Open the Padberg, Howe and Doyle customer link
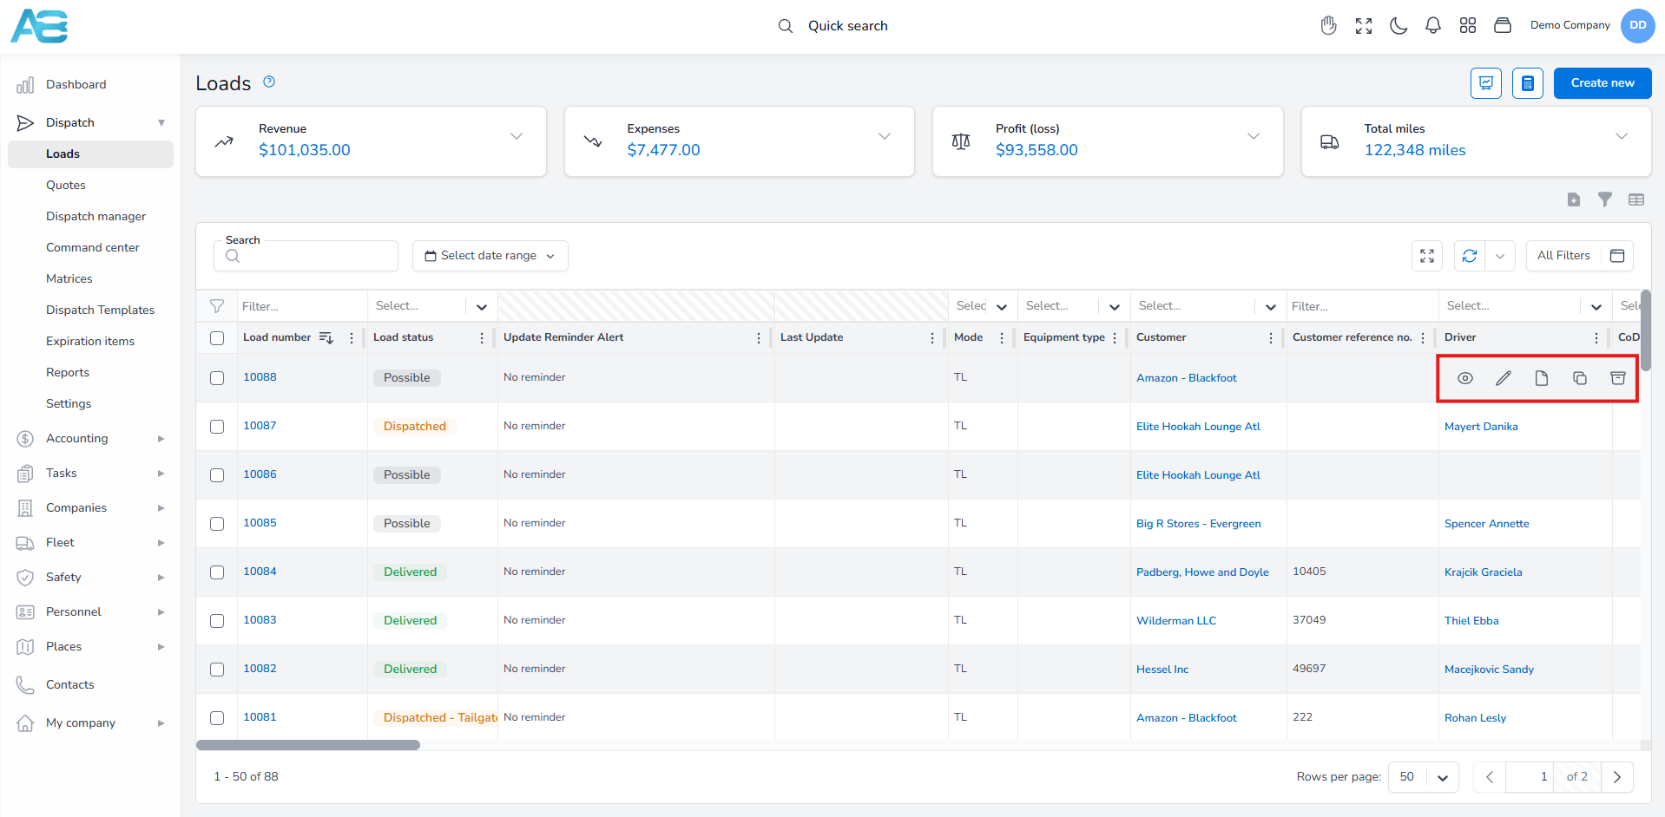1665x817 pixels. [x=1202, y=572]
